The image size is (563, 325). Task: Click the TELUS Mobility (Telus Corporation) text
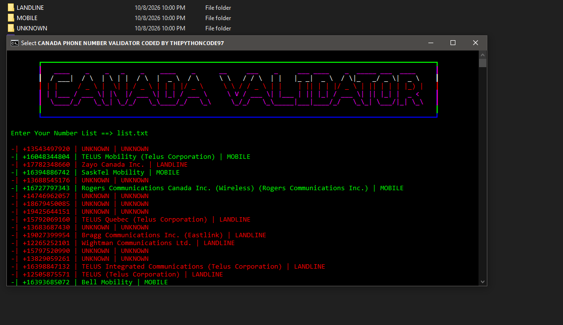click(x=148, y=156)
